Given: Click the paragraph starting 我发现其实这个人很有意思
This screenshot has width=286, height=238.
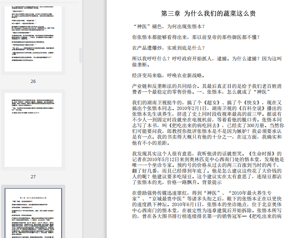Looking at the screenshot, I should coord(208,168).
